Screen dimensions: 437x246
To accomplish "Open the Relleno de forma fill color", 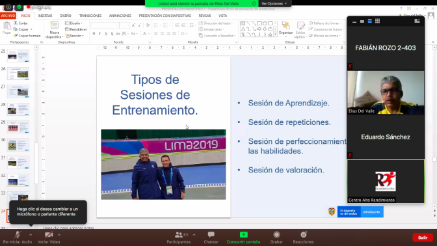I will pos(325,23).
